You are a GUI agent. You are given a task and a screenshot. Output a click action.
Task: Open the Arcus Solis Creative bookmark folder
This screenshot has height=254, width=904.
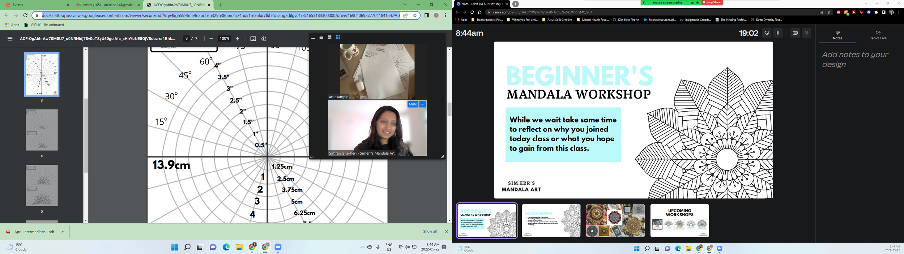click(557, 20)
